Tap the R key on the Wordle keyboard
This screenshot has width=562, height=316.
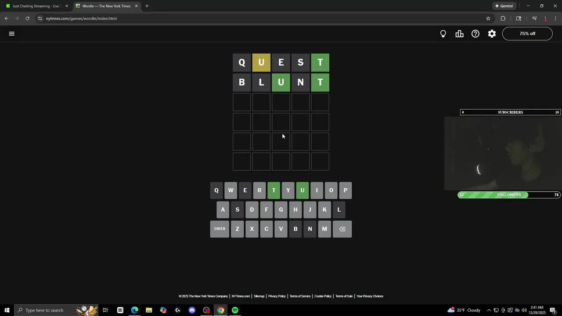[x=259, y=190]
